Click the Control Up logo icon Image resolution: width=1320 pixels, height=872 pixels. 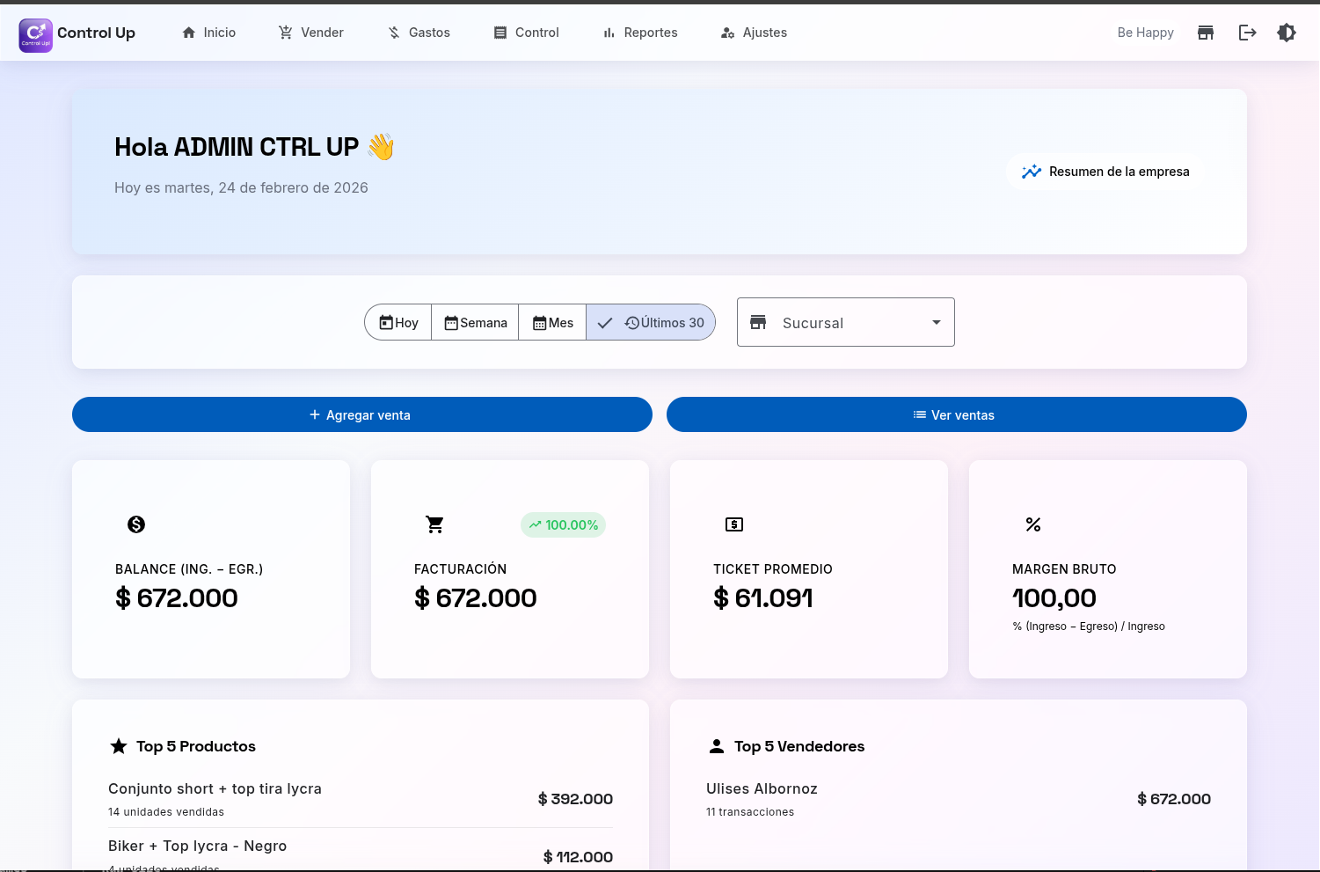pyautogui.click(x=35, y=35)
